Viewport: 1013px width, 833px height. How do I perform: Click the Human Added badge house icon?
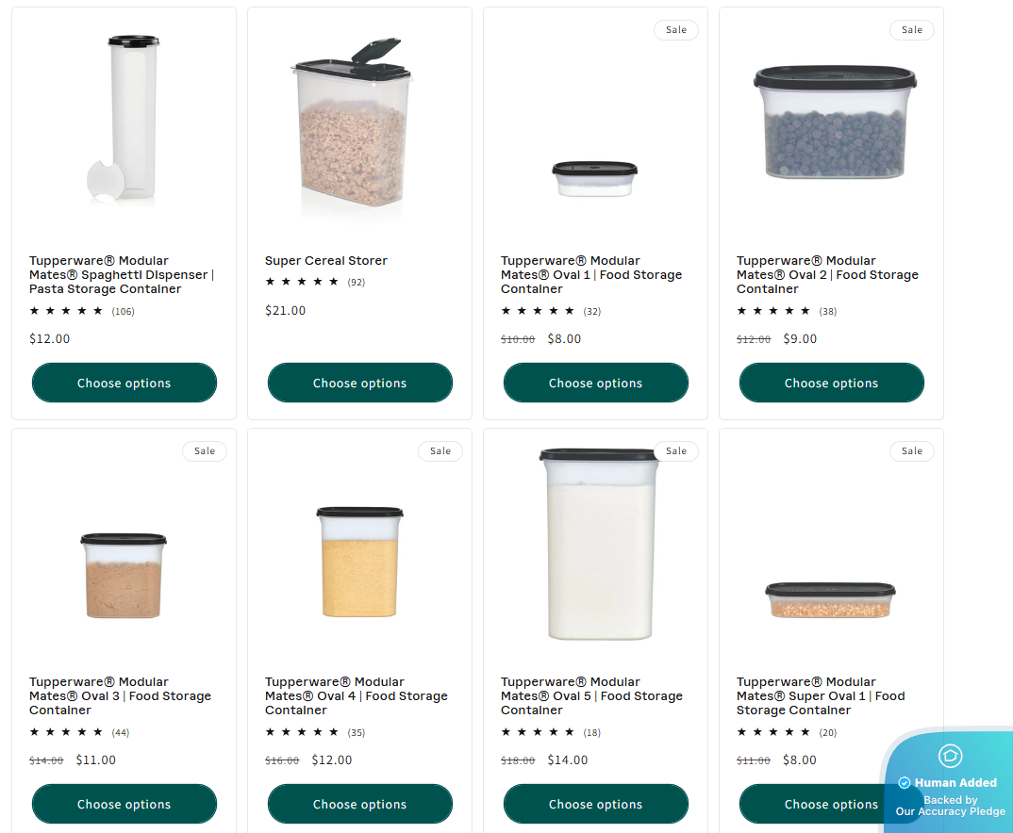pyautogui.click(x=950, y=756)
